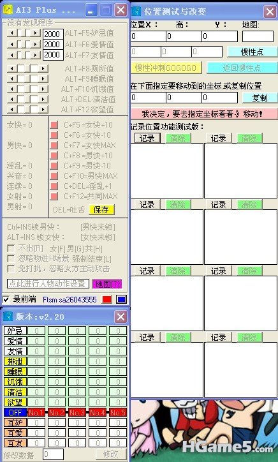Click the right arrow of the 友情值 slider
Screen dimensions: 278x462
[x=36, y=55]
